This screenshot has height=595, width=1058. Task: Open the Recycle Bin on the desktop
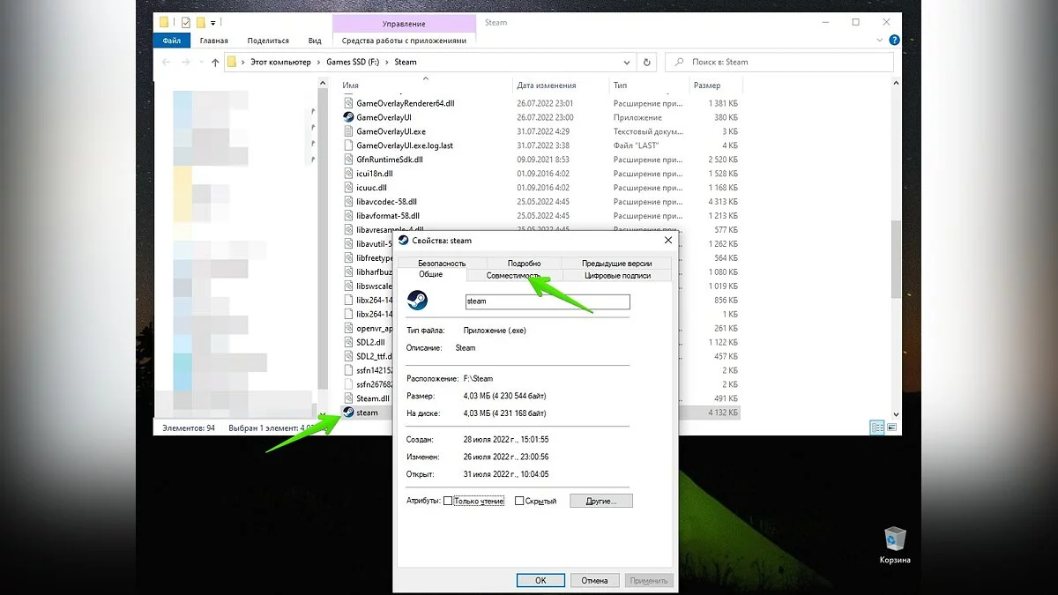(x=895, y=539)
